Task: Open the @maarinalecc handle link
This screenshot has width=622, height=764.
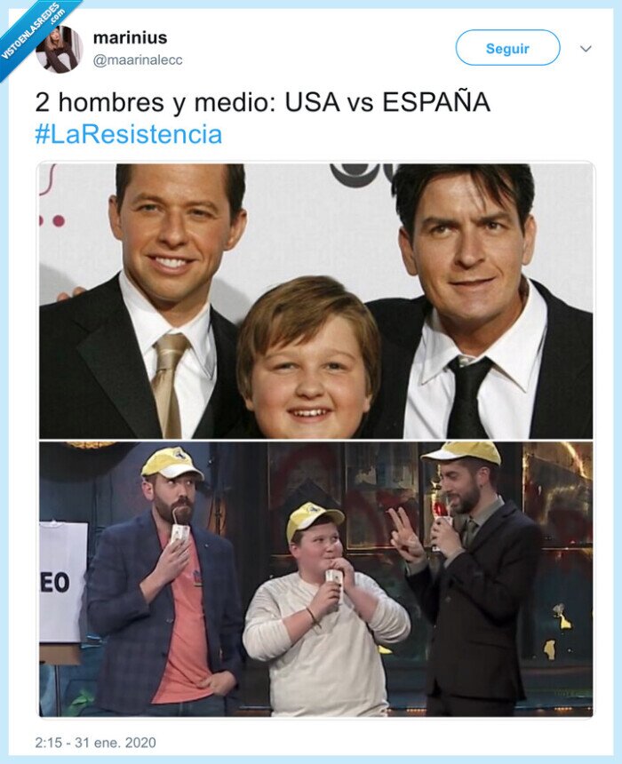Action: (x=138, y=60)
